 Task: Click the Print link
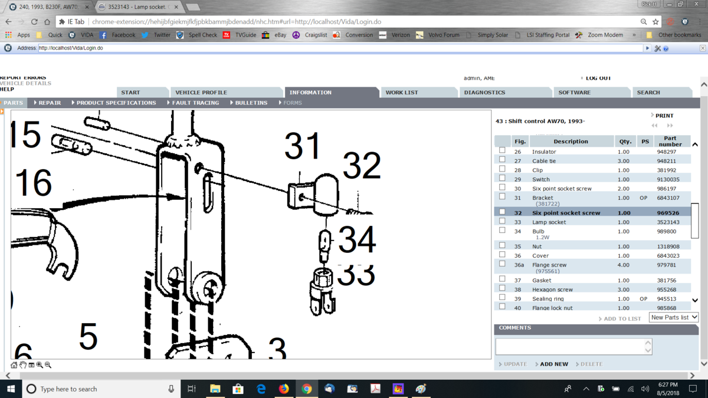coord(664,116)
